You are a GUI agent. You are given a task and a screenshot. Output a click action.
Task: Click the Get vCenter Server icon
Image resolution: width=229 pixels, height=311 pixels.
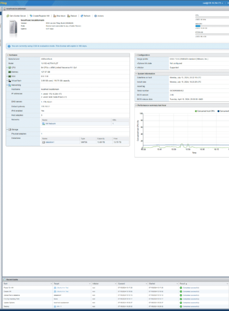click(x=8, y=16)
